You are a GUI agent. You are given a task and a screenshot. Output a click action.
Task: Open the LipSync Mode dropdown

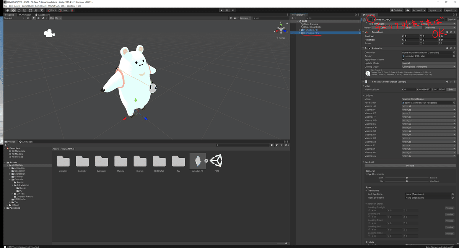tap(429, 99)
